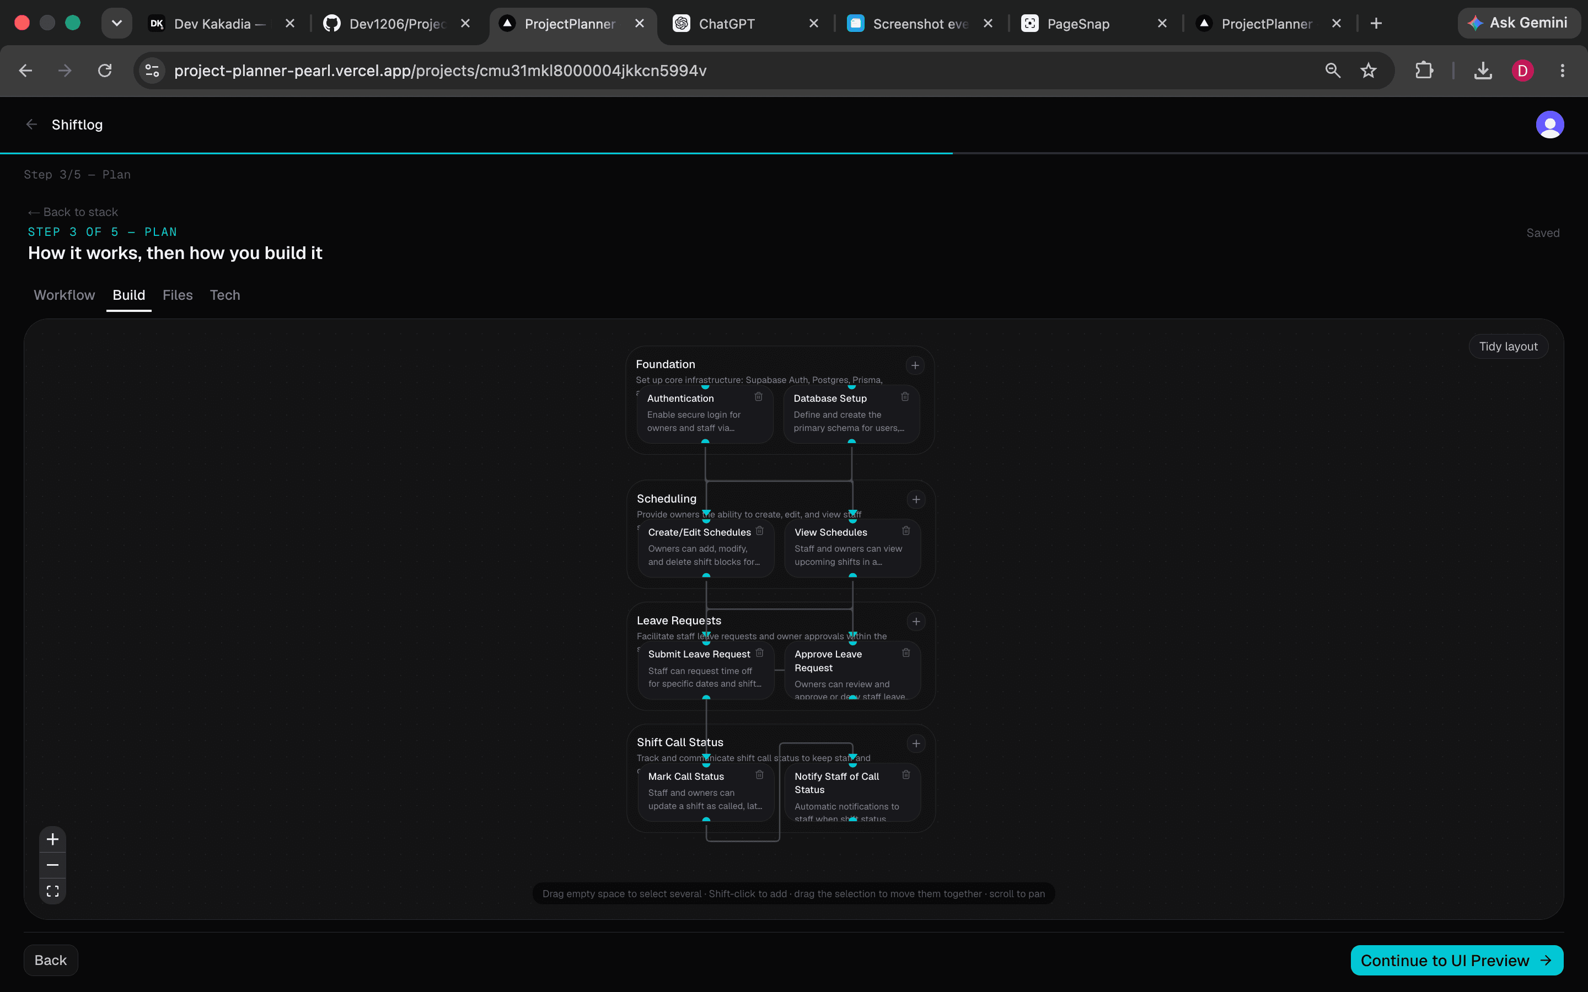The width and height of the screenshot is (1588, 992).
Task: Click Continue to UI Preview
Action: tap(1457, 961)
